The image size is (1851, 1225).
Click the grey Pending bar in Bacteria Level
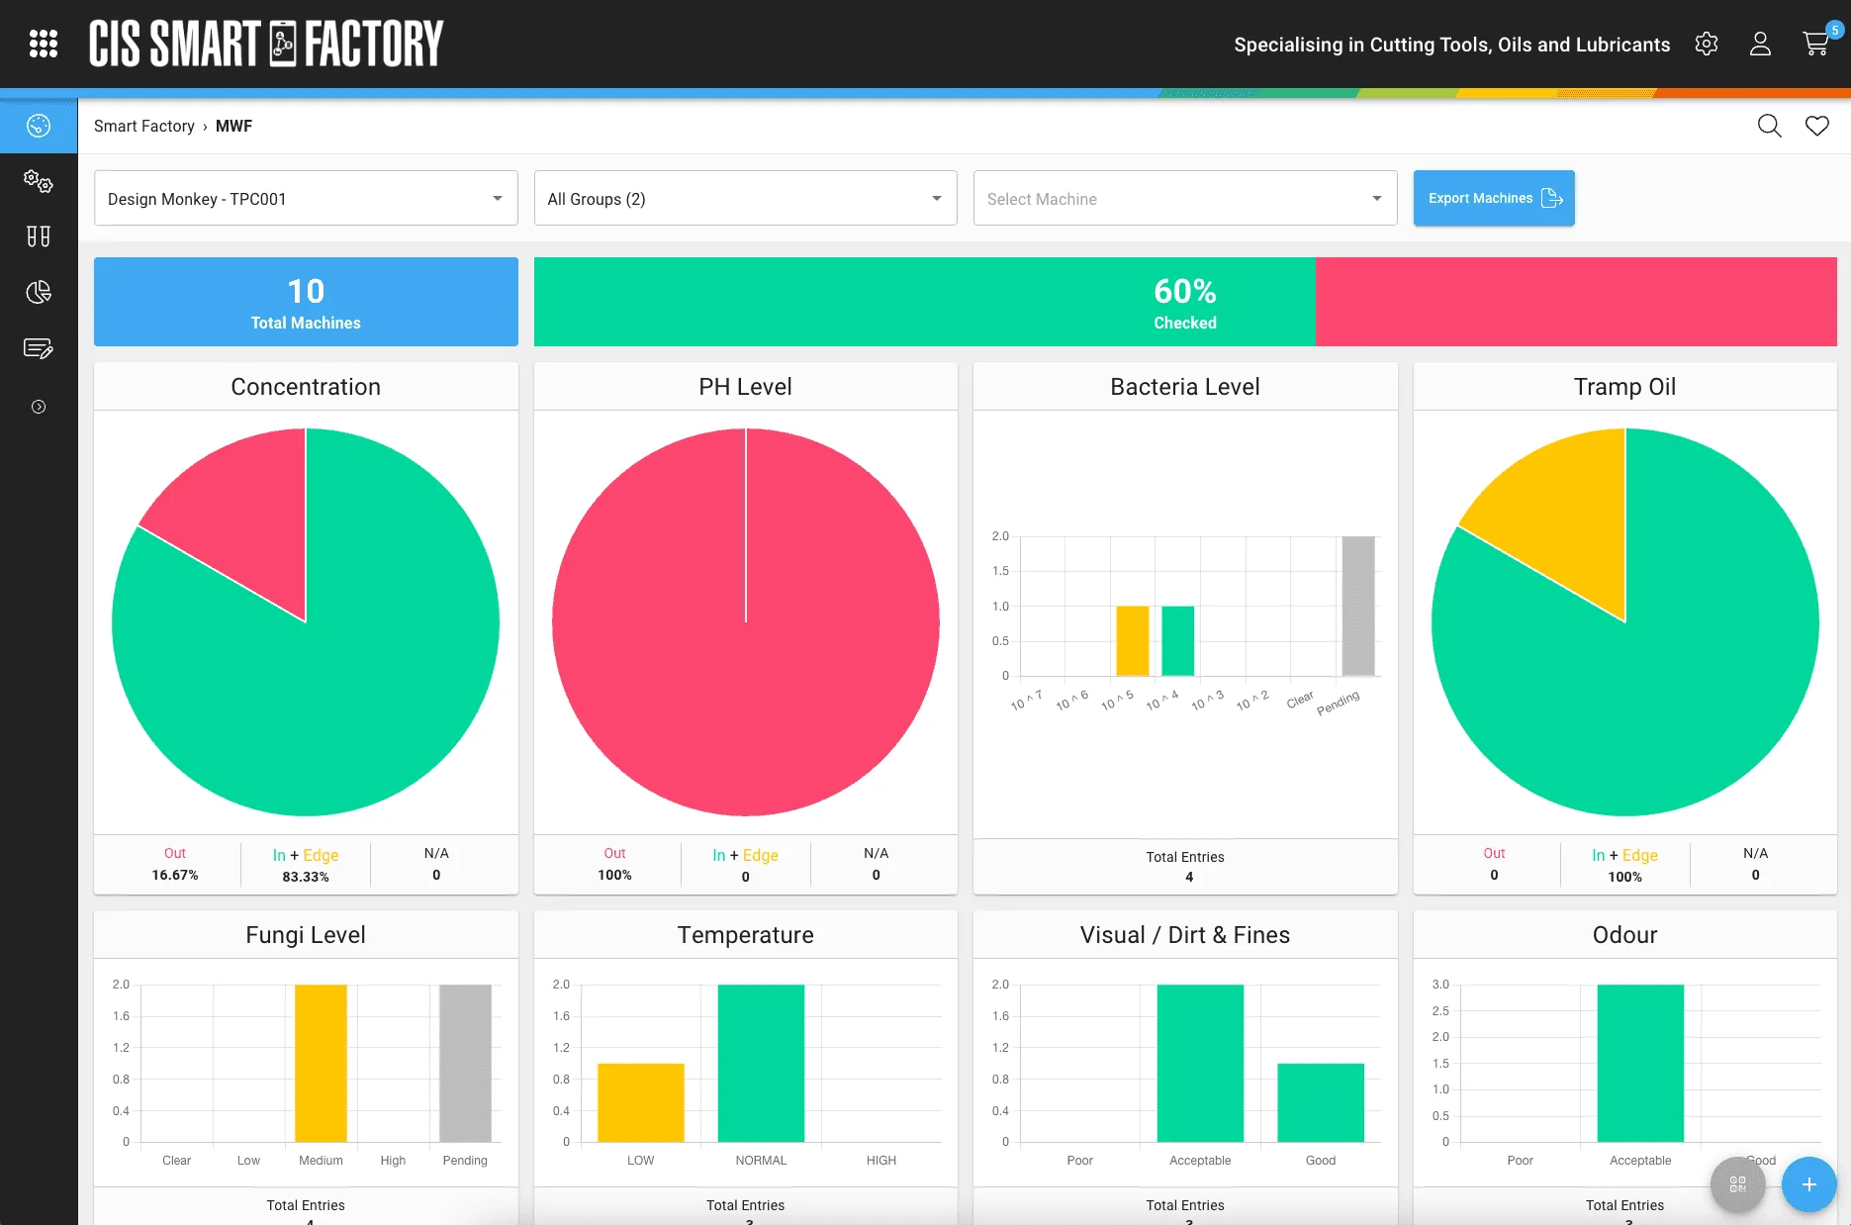(1358, 607)
